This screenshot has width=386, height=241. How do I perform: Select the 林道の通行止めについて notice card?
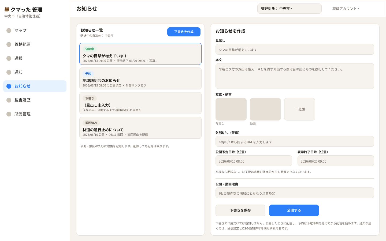tap(140, 128)
